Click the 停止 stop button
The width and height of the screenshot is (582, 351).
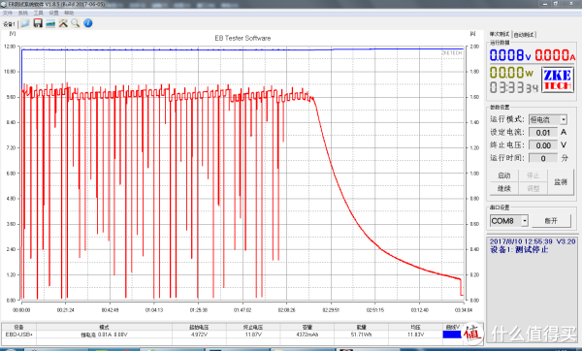click(533, 175)
